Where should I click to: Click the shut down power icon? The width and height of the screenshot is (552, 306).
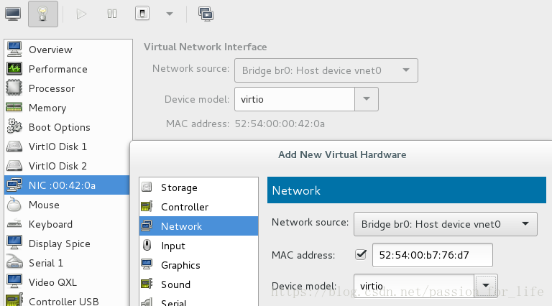click(x=142, y=14)
